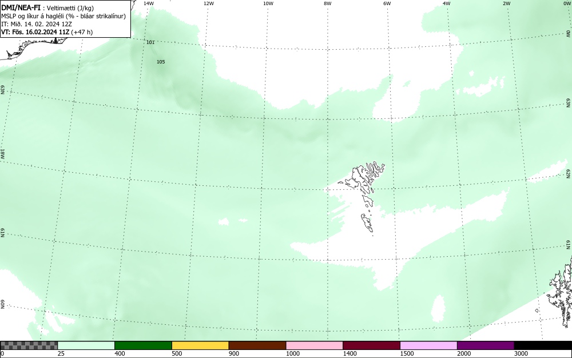Image resolution: width=572 pixels, height=358 pixels.
Task: Click the legend value label 400
Action: [x=120, y=353]
